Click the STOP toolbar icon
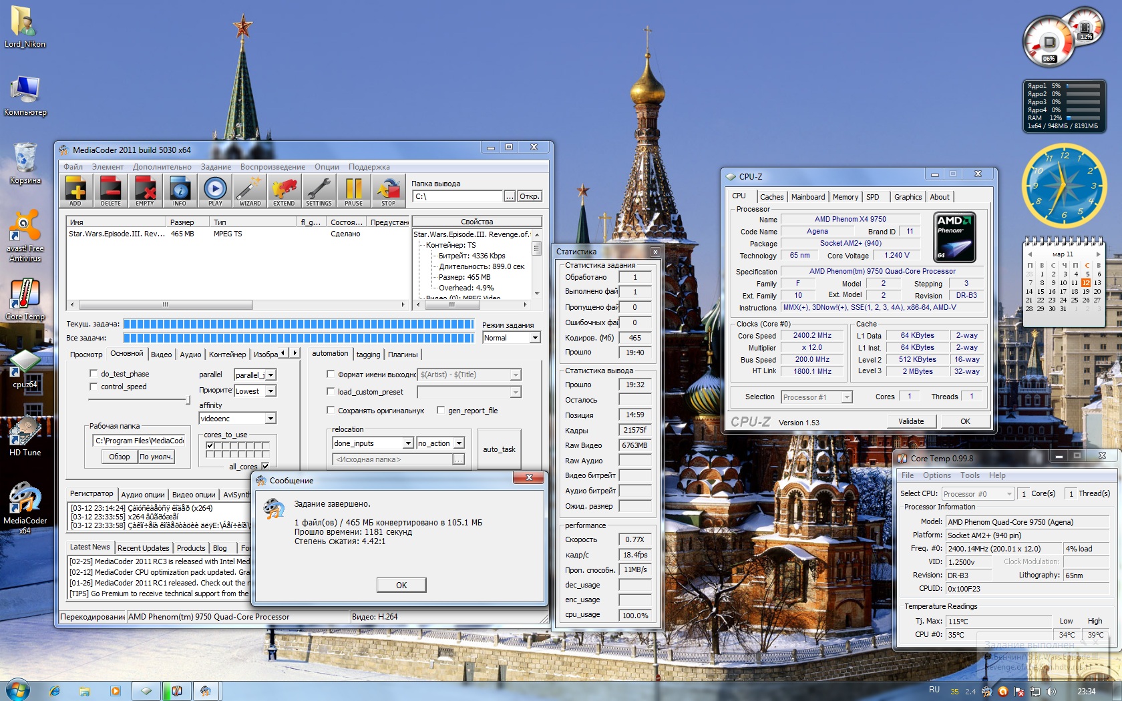This screenshot has width=1122, height=701. (x=388, y=191)
